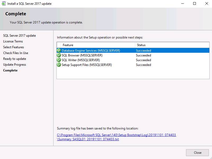Click the Close button at the bottom
The height and width of the screenshot is (159, 212).
[x=197, y=153]
